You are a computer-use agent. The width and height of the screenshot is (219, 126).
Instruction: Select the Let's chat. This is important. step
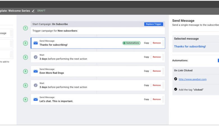point(98,99)
